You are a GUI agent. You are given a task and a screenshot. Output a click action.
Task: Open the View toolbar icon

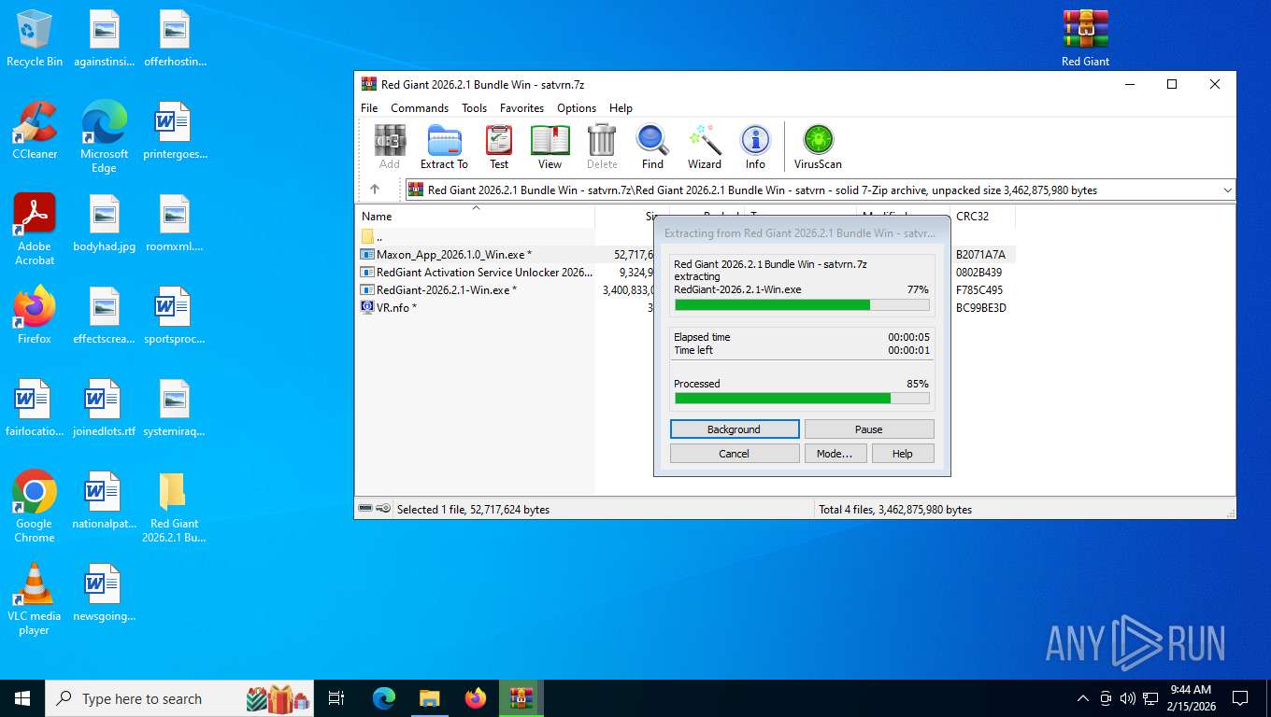click(550, 148)
